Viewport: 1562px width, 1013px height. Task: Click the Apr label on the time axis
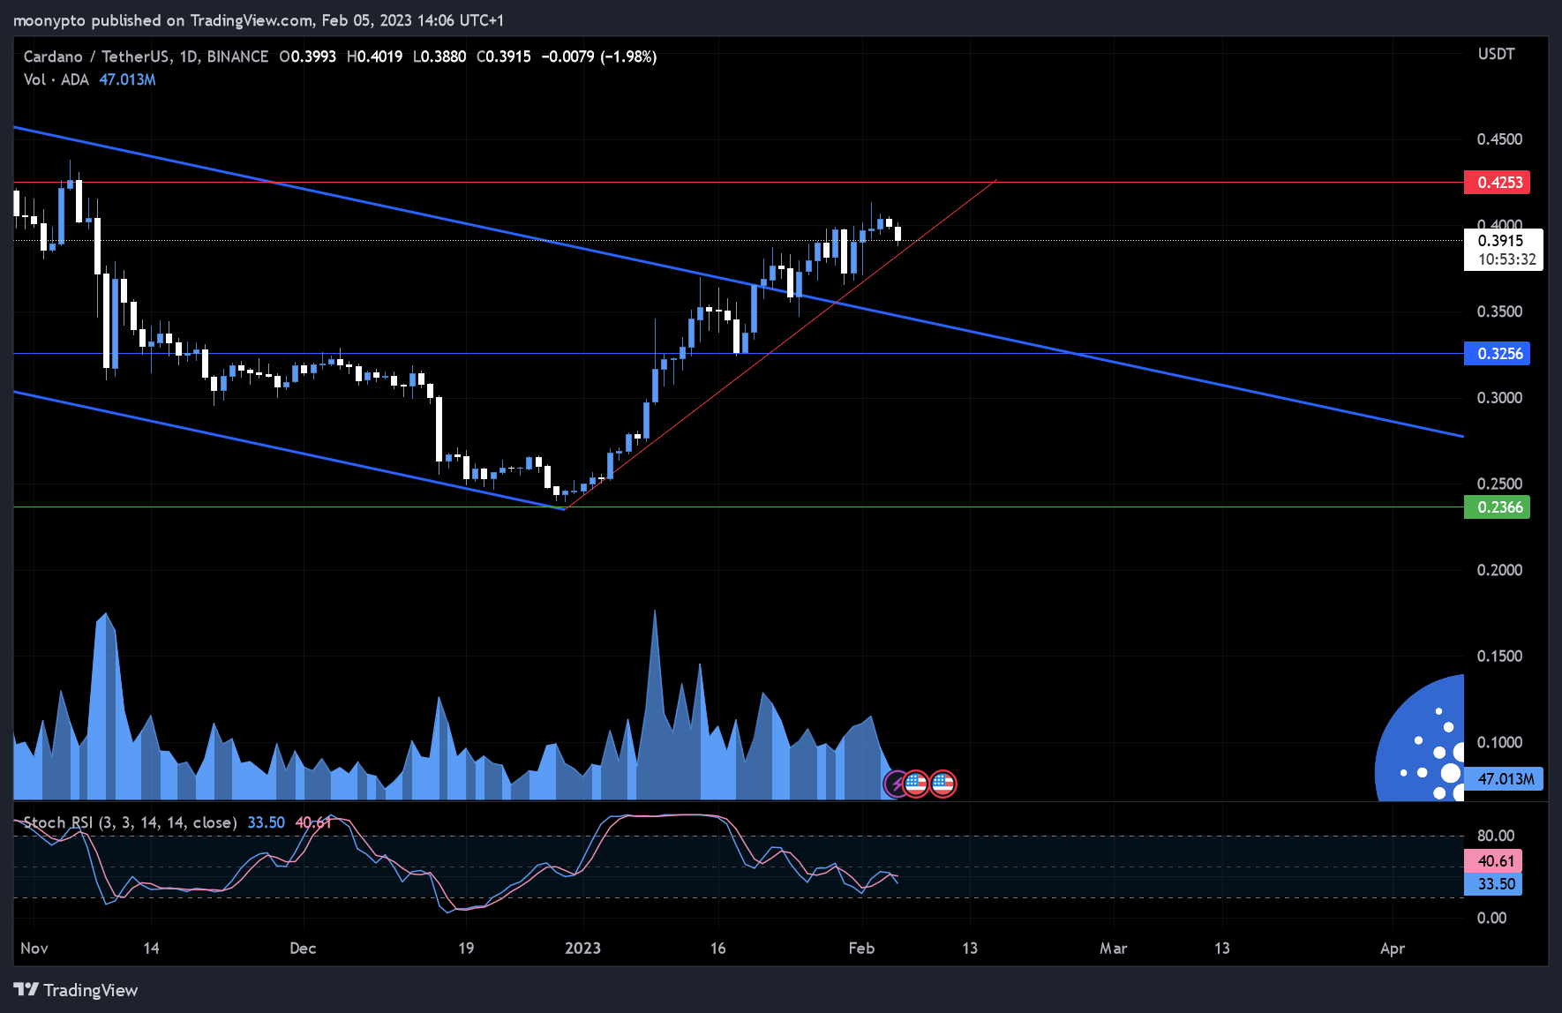(1393, 948)
